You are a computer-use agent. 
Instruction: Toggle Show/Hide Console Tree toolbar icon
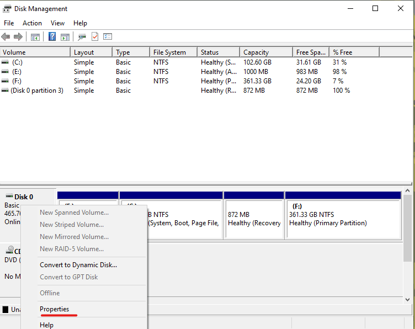(35, 37)
